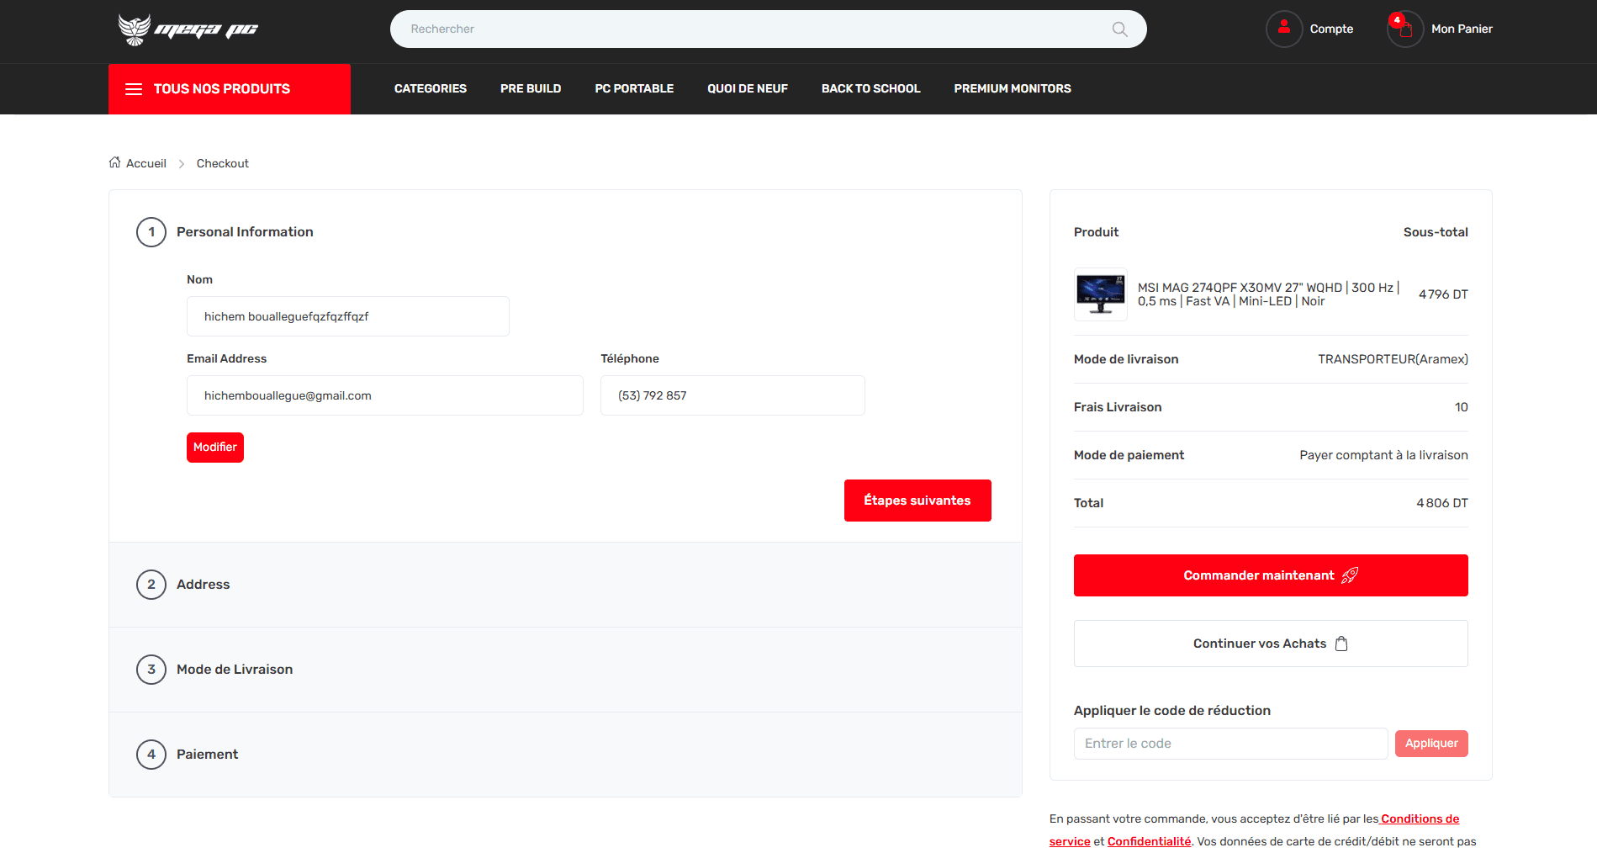Click the step 3 circle icon

[151, 670]
